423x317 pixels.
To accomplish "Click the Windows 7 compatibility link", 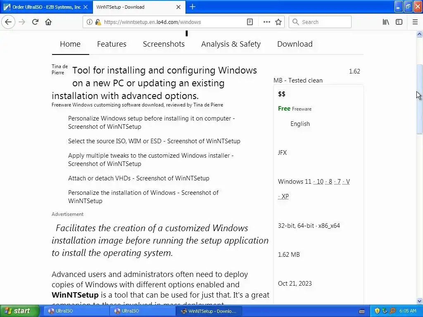I will 337,182.
